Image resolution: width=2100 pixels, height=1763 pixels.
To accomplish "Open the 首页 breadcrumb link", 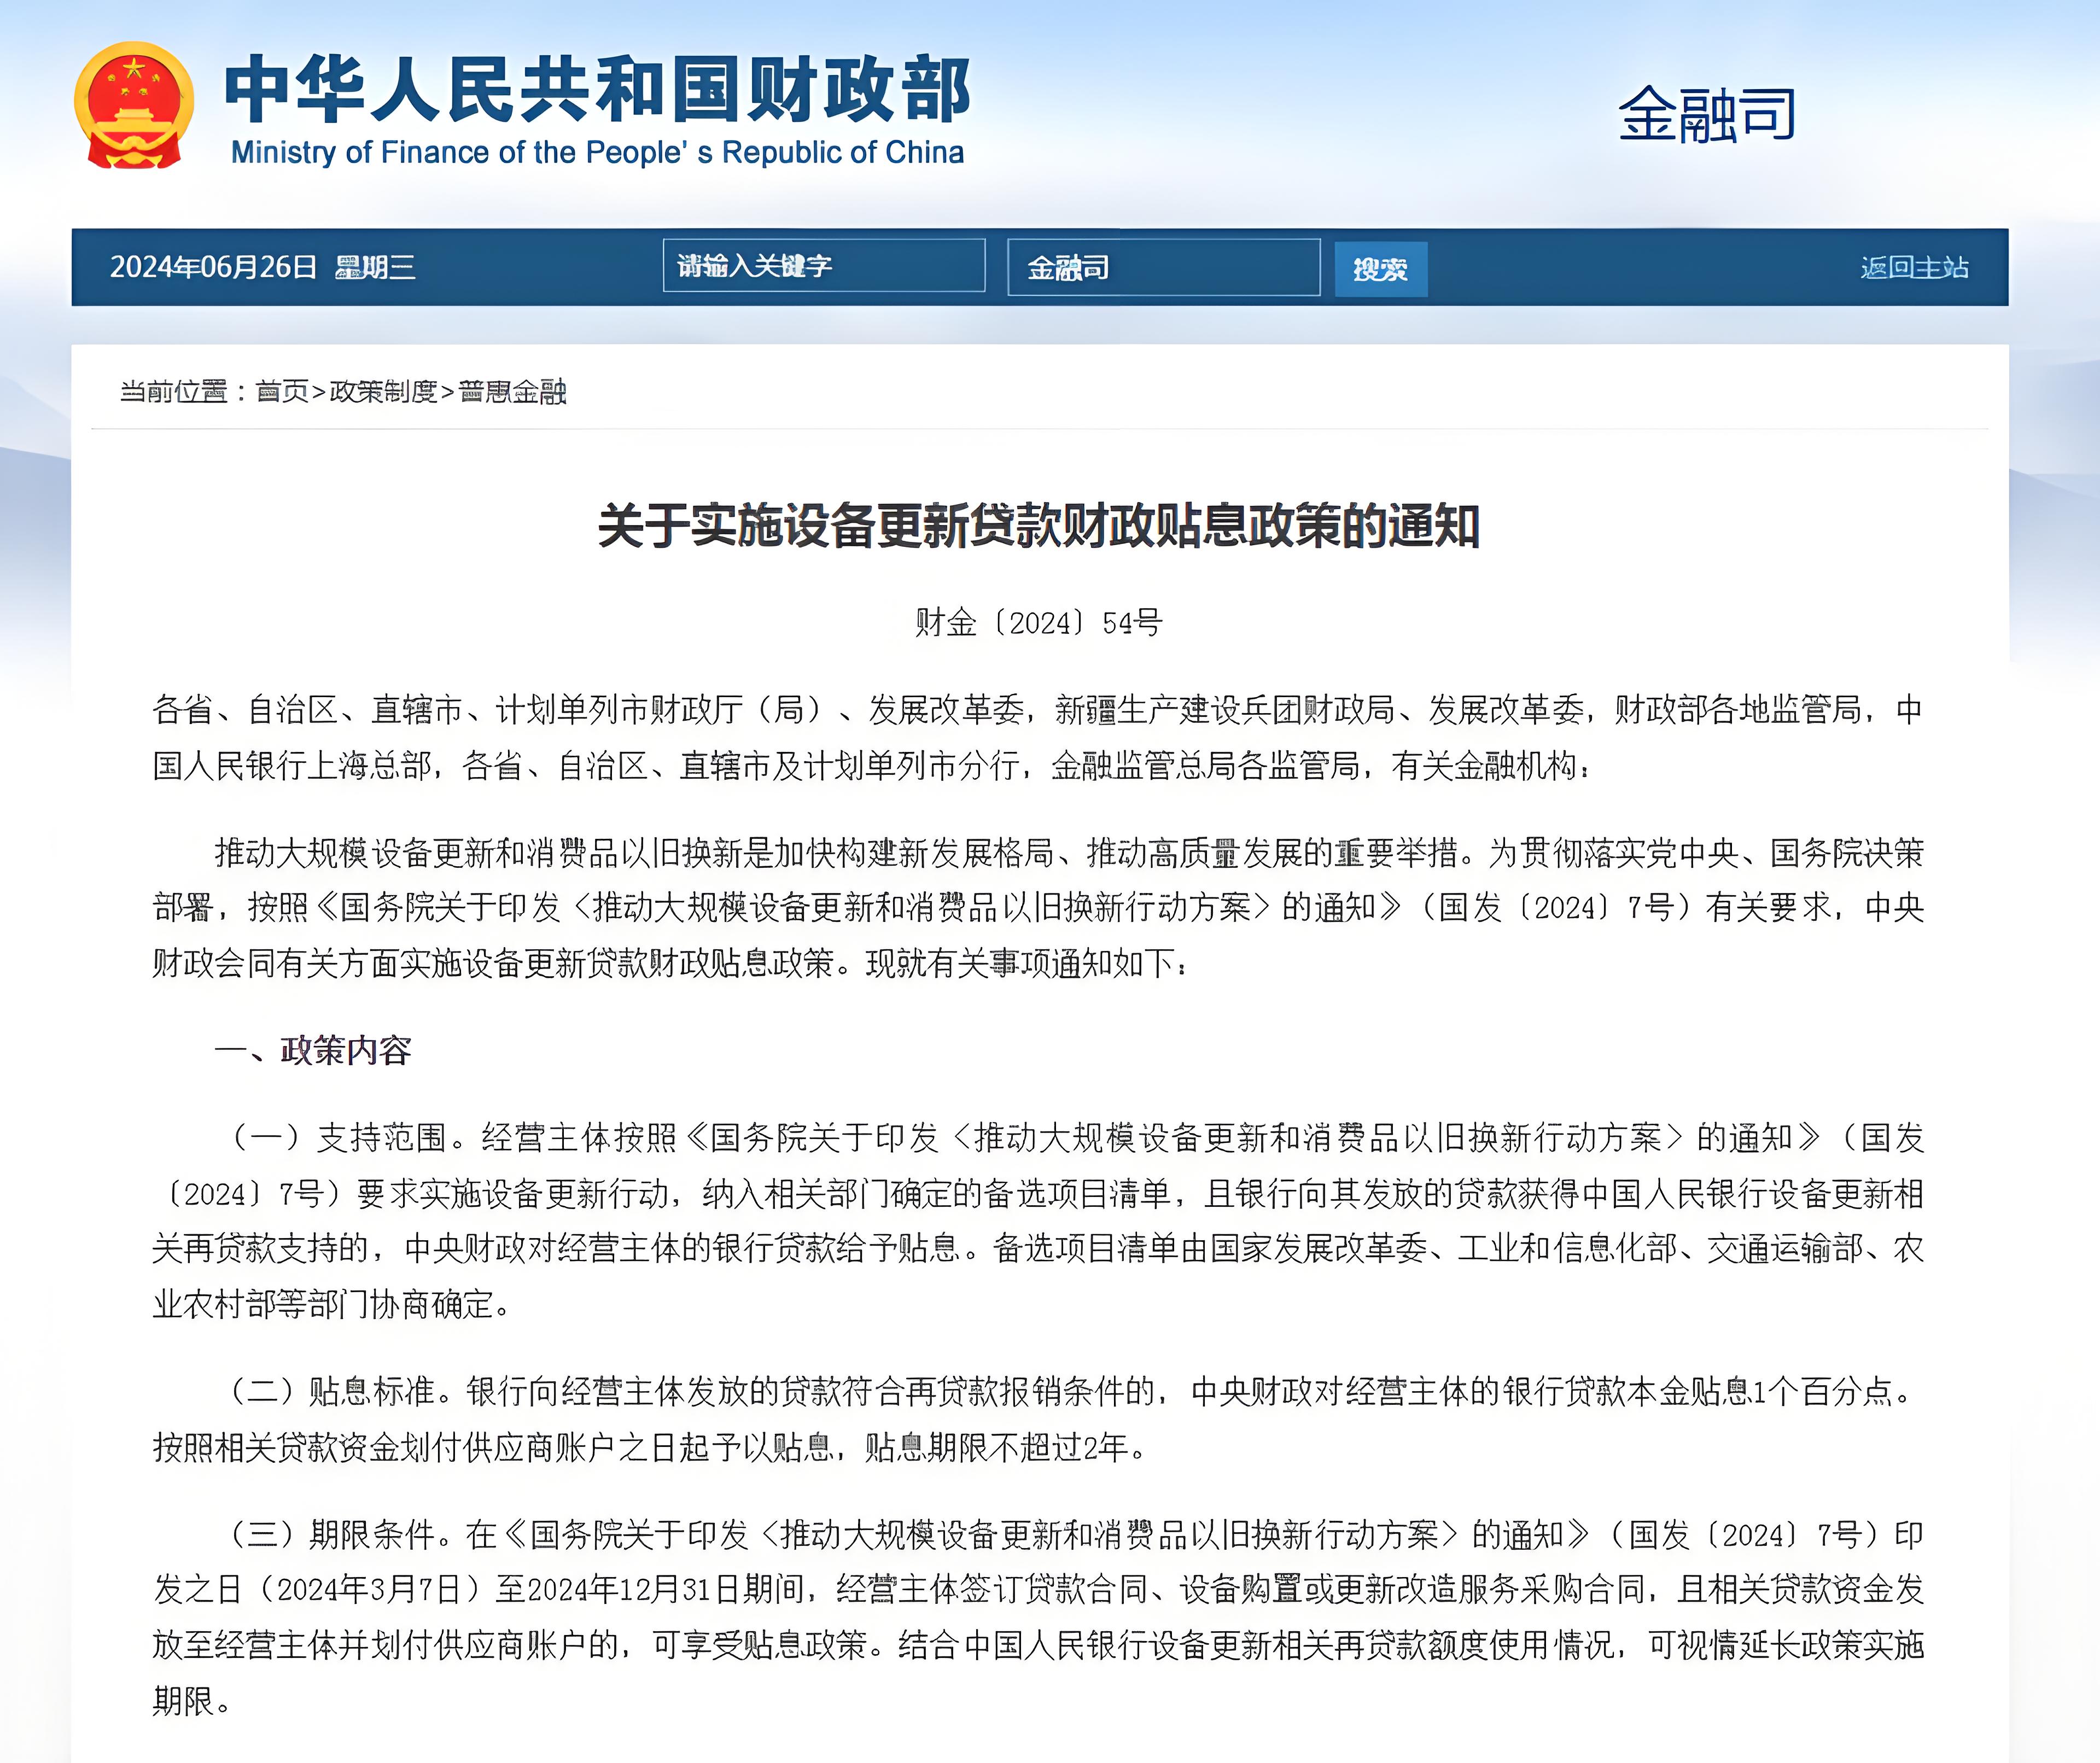I will [282, 391].
